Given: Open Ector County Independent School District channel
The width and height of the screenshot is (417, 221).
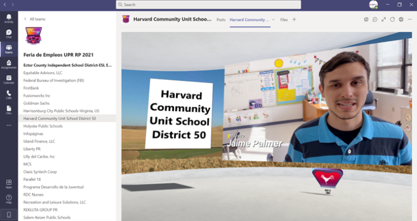Looking at the screenshot, I should pos(67,65).
